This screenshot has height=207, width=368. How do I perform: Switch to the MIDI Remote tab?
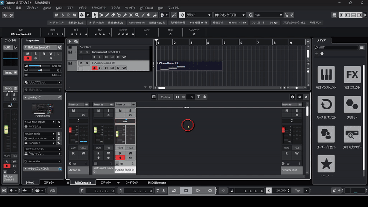coord(156,183)
